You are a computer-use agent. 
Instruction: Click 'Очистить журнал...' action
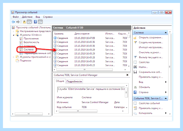[150, 52]
